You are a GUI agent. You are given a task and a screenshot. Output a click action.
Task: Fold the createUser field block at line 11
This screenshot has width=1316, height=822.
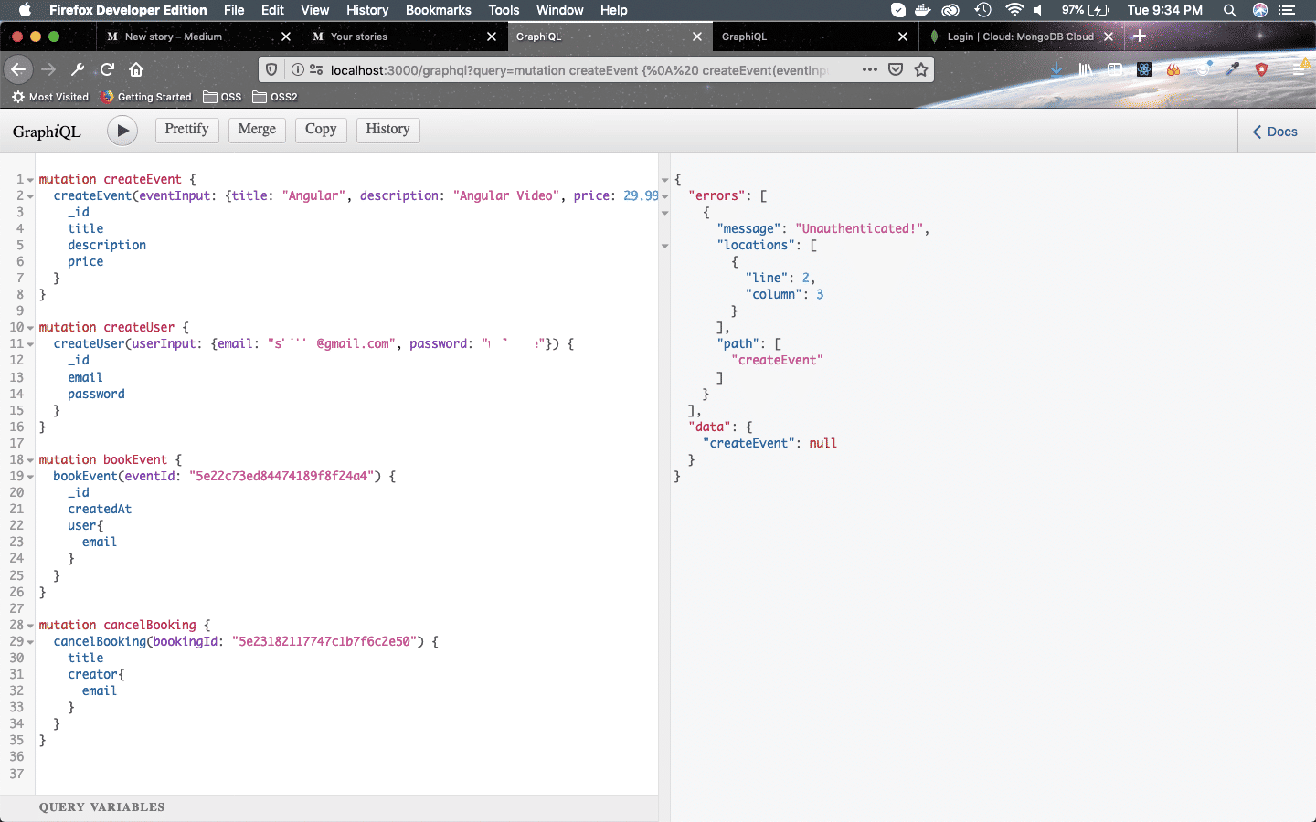pyautogui.click(x=30, y=344)
